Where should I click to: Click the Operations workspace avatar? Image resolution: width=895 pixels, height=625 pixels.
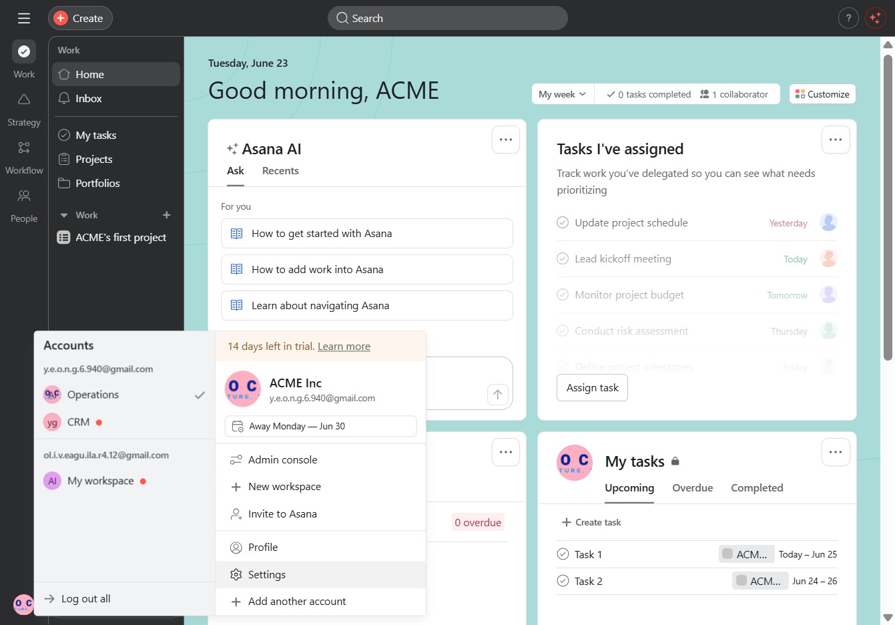pos(52,395)
